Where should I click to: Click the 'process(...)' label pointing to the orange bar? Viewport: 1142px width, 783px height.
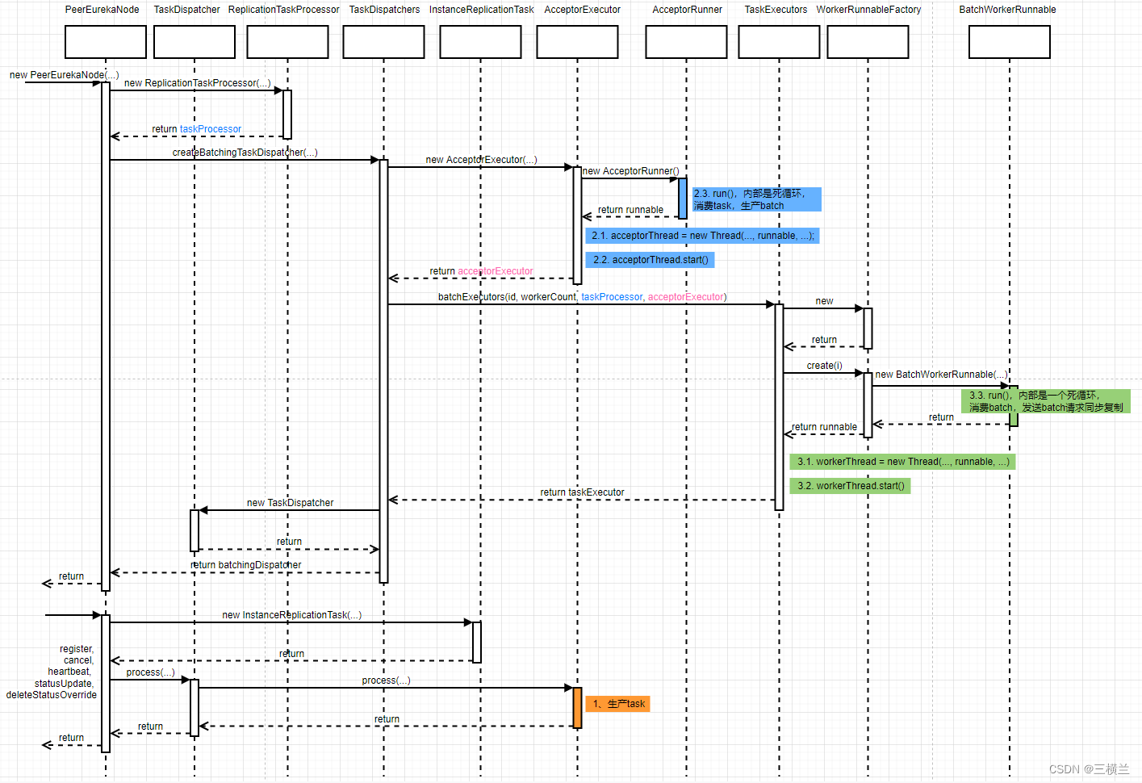tap(386, 680)
